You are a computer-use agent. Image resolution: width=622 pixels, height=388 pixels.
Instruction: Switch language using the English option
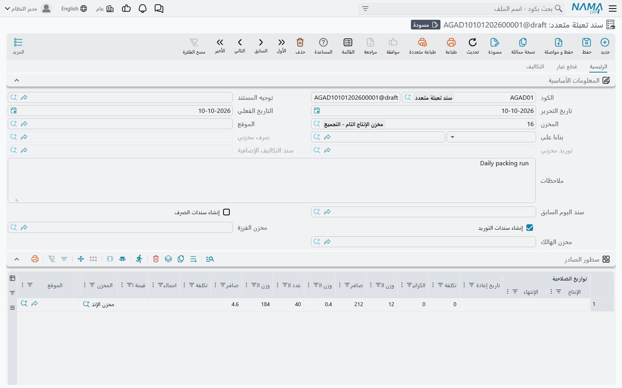pyautogui.click(x=74, y=9)
